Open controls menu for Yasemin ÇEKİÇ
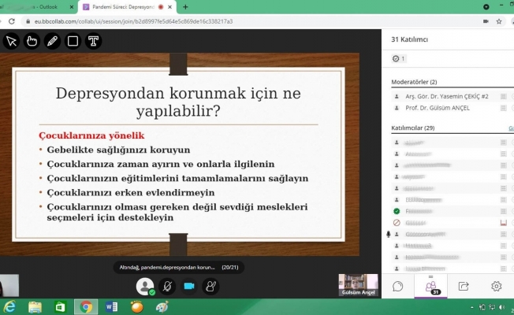The height and width of the screenshot is (315, 514). coord(503,96)
